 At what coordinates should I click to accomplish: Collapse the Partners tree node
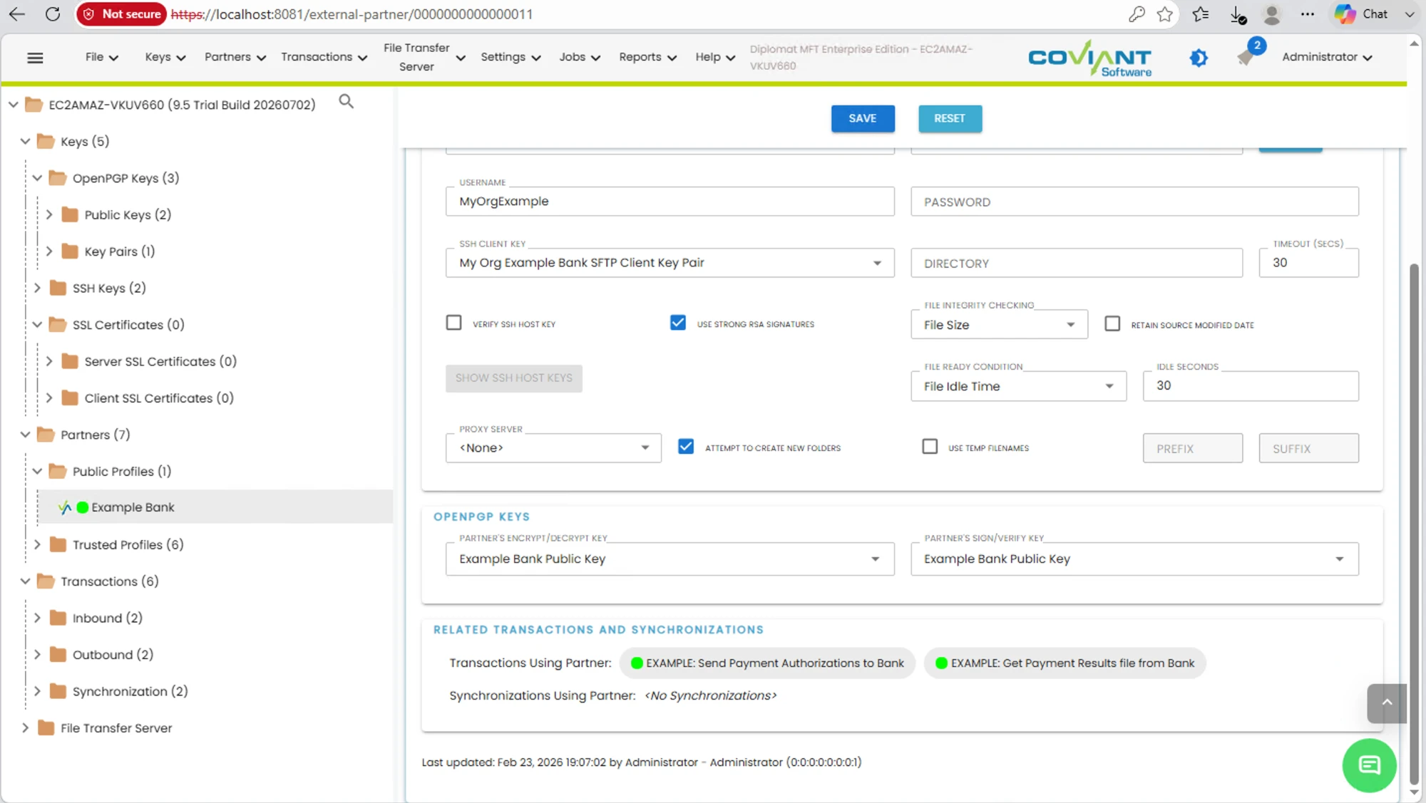click(x=25, y=435)
